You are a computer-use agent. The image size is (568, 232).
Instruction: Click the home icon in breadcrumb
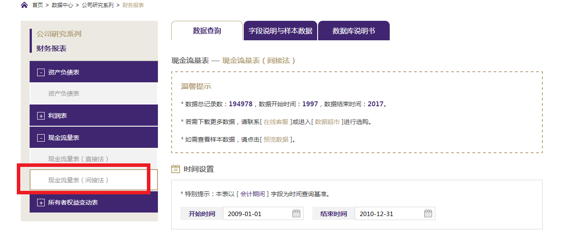24,5
